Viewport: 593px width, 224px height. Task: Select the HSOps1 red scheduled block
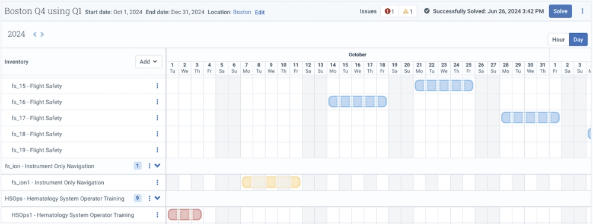pos(184,215)
